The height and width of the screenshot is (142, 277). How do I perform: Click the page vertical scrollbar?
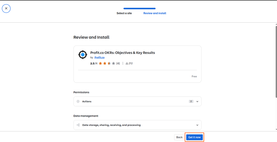click(276, 62)
